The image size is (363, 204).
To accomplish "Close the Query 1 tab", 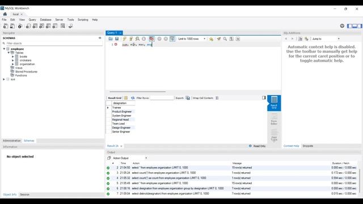I will pyautogui.click(x=120, y=33).
